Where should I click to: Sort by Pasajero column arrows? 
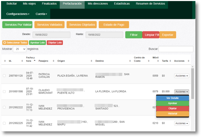54,61
